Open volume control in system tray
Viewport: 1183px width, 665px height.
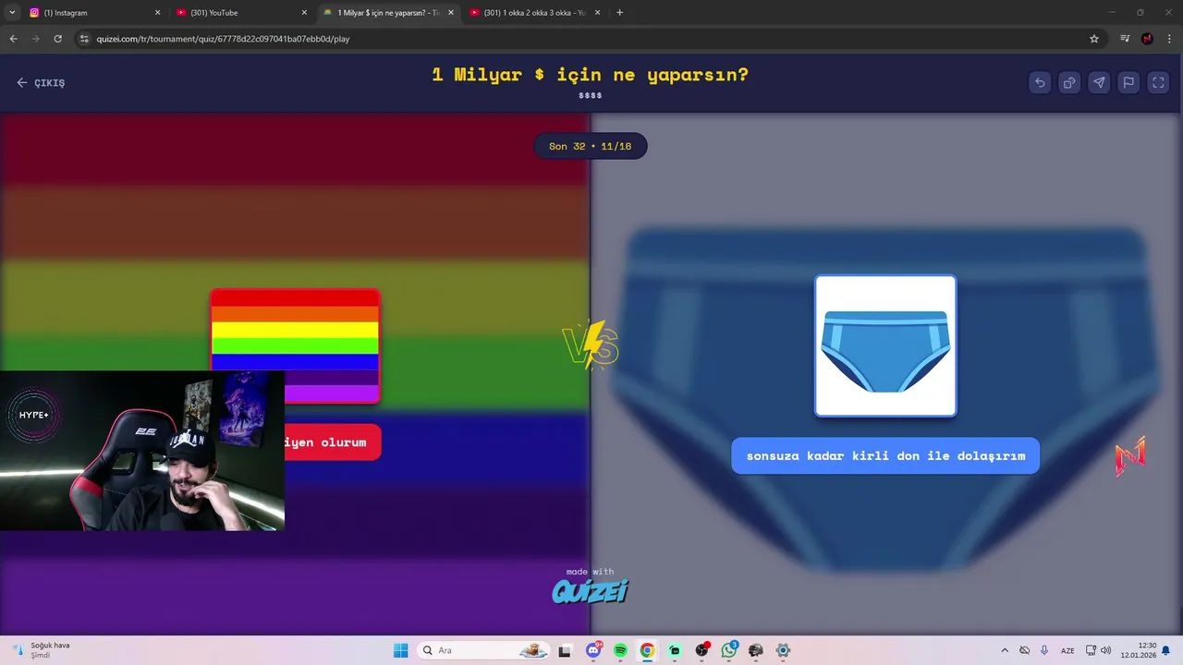tap(1106, 650)
